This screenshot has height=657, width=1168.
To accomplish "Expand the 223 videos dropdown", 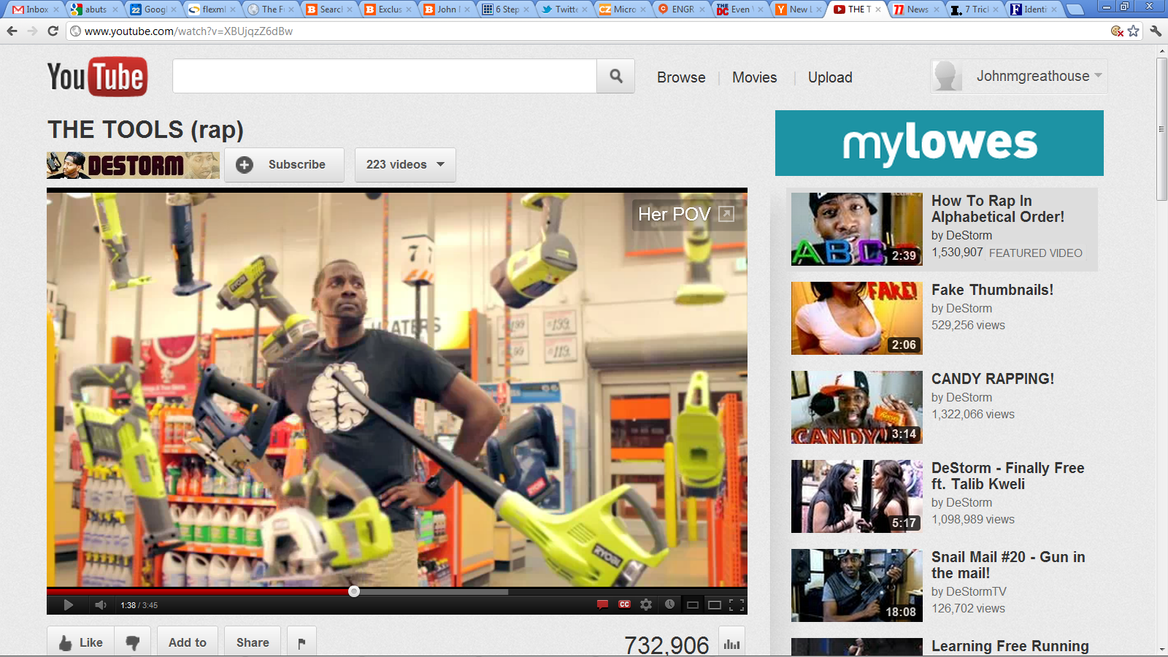I will point(405,165).
